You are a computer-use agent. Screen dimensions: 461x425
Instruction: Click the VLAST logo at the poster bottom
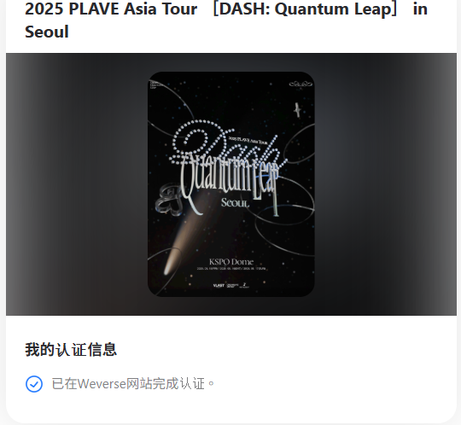pos(219,285)
